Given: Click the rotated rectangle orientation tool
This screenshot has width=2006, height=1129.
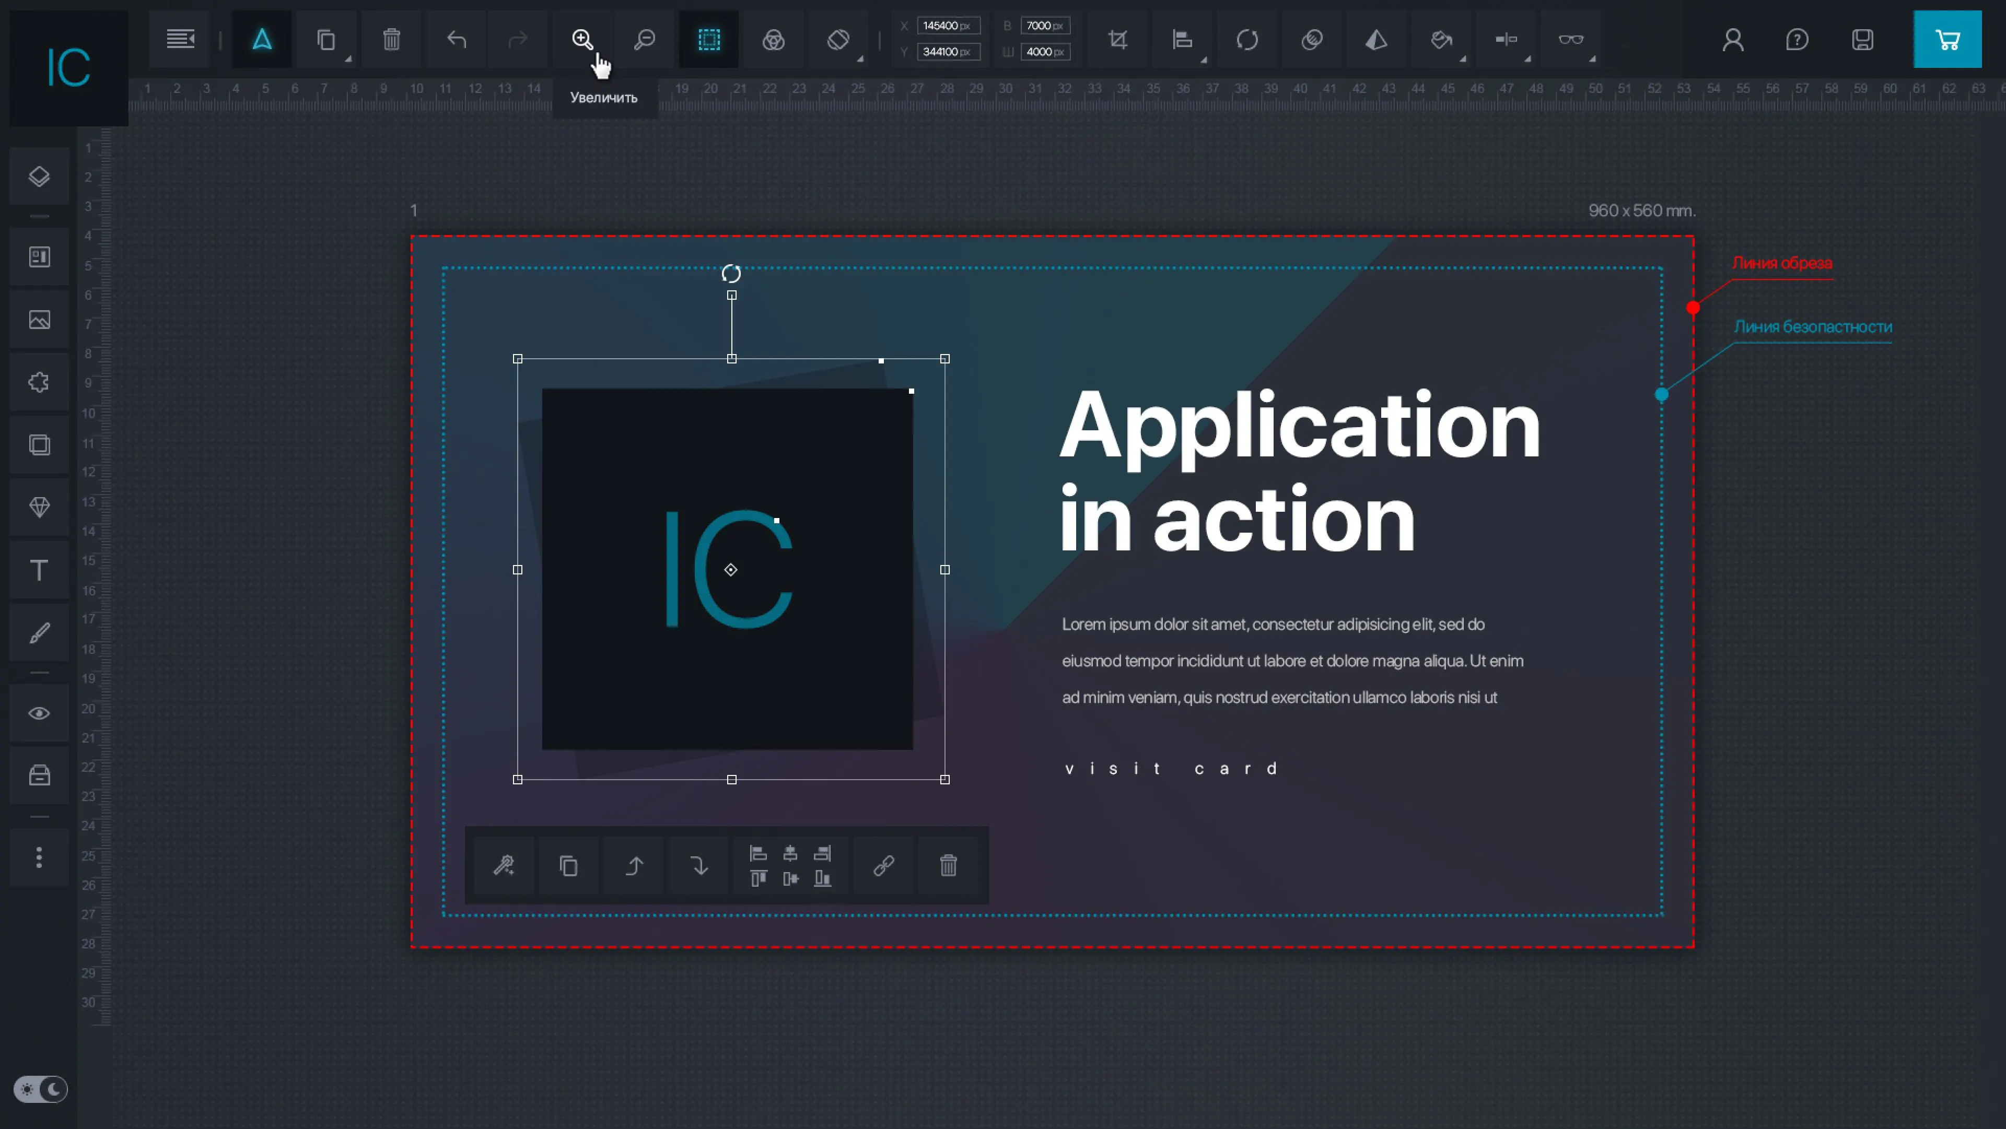Looking at the screenshot, I should [x=838, y=39].
